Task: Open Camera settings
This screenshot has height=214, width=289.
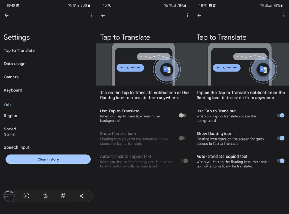Action: tap(11, 77)
